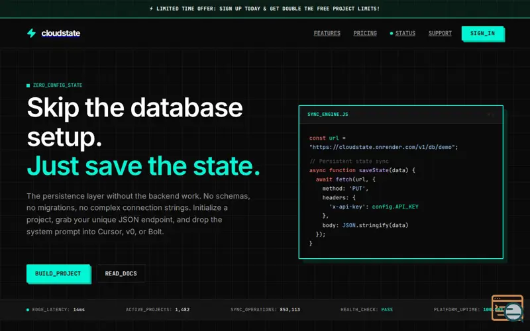Open the FEATURES nav link
Image resolution: width=530 pixels, height=331 pixels.
[327, 33]
